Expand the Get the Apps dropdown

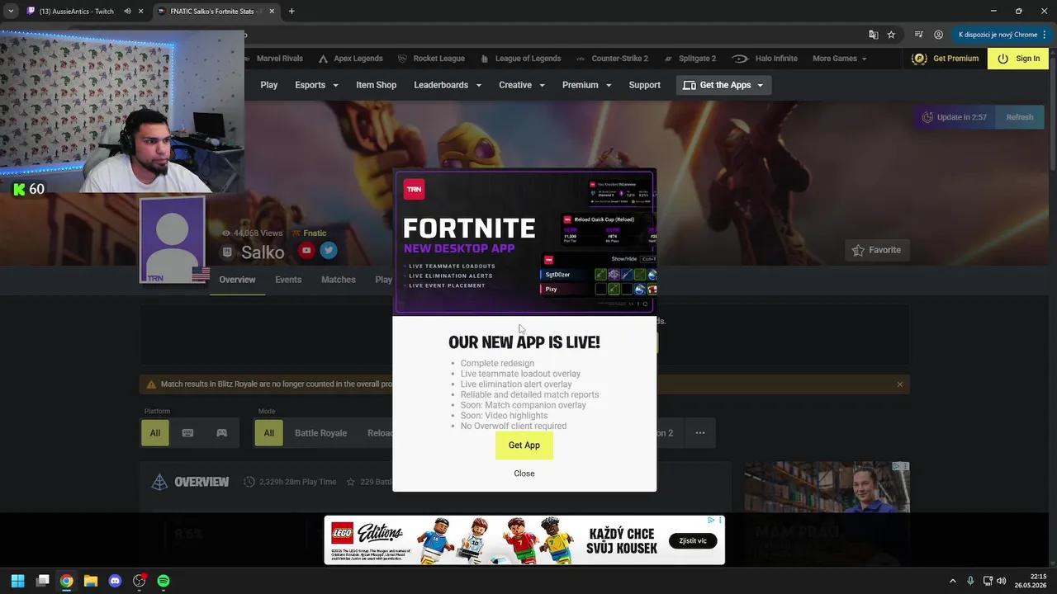pos(723,85)
